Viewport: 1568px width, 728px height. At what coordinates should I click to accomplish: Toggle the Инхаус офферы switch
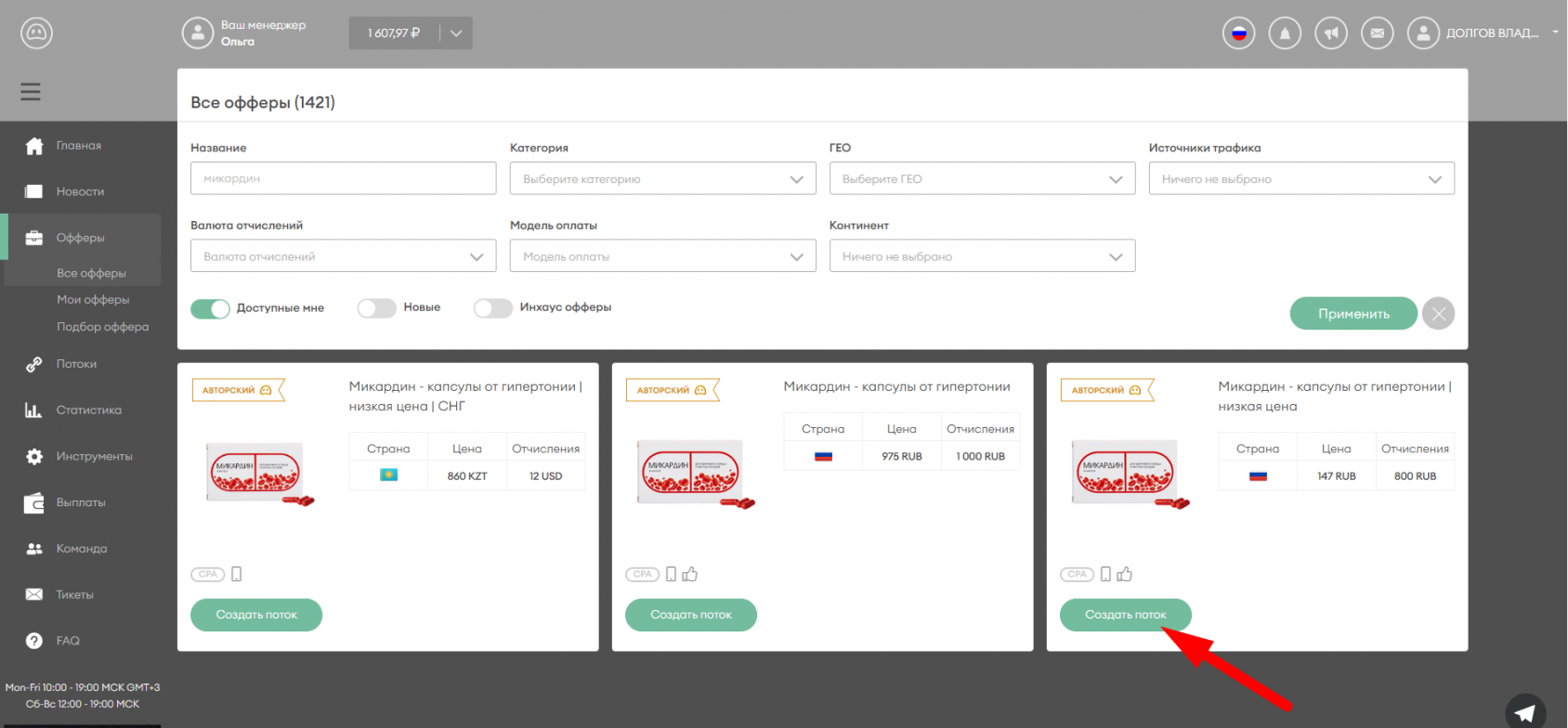493,308
